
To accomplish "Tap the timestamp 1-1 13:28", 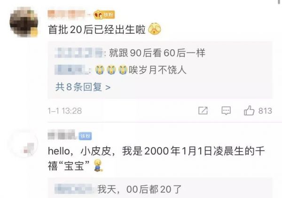I will coord(65,111).
